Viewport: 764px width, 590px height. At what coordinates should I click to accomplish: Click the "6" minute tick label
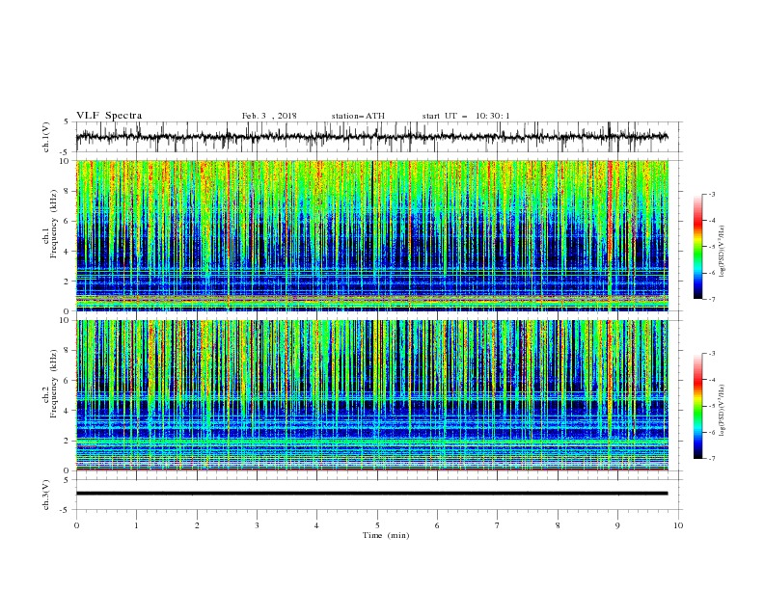(437, 525)
